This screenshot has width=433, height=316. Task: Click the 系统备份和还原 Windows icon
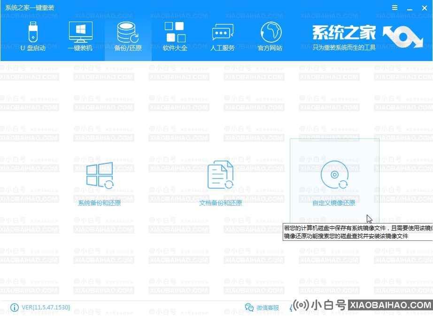pos(100,176)
